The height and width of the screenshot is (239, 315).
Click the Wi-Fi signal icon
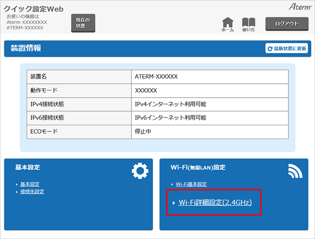[295, 171]
